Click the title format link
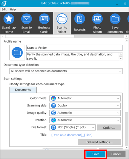Screen dimensions: 129x159 [72, 135]
